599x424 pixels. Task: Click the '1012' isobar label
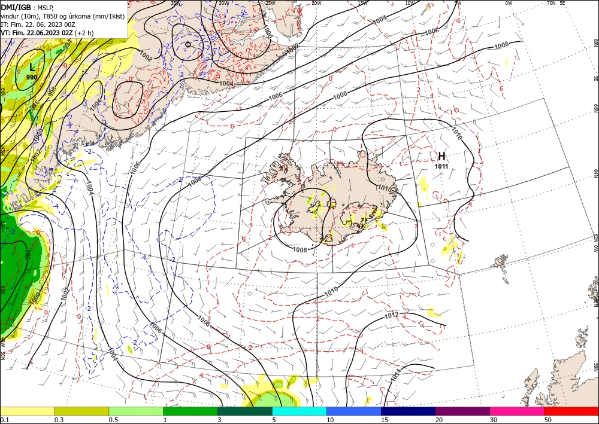pos(392,316)
